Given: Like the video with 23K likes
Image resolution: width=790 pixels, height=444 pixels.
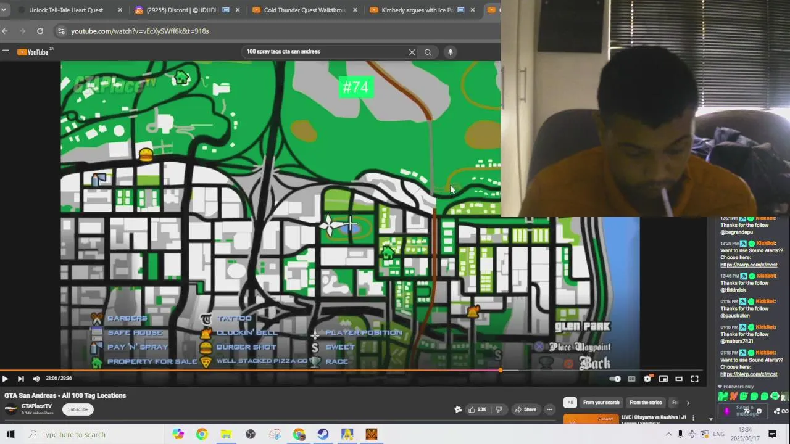Looking at the screenshot, I should (x=478, y=409).
